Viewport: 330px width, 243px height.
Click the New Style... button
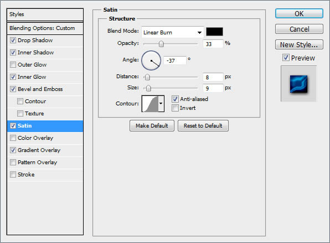tap(299, 44)
